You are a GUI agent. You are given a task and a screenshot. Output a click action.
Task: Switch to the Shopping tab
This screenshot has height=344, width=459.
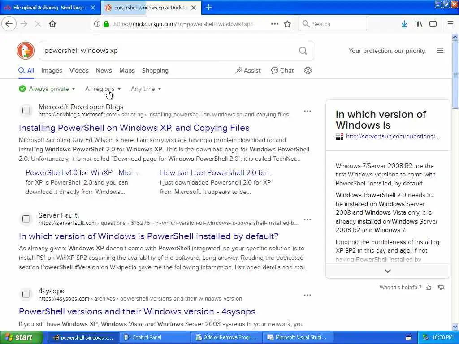155,70
